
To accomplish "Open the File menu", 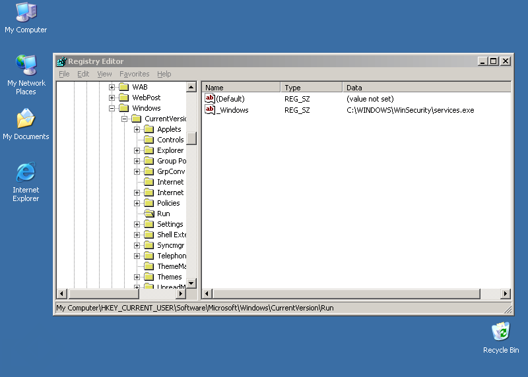I will tap(64, 74).
